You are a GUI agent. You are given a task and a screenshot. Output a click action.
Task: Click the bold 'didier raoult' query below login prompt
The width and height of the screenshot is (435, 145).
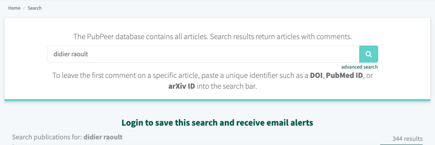[x=103, y=137]
